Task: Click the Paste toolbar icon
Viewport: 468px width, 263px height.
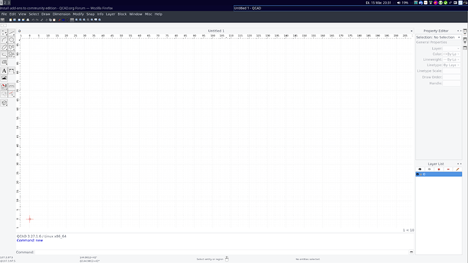Action: click(54, 20)
